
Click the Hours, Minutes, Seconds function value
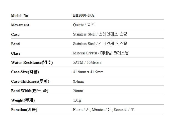[x=104, y=110]
